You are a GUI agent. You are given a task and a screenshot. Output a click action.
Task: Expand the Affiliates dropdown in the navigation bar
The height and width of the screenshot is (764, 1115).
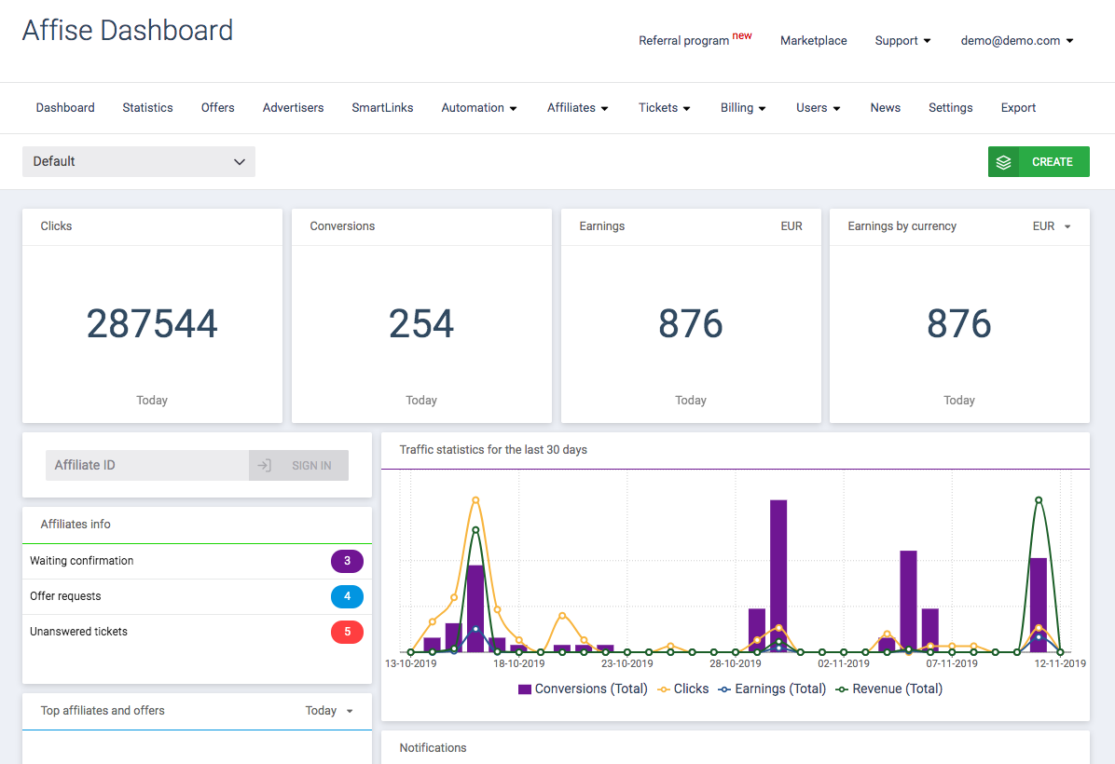coord(577,108)
